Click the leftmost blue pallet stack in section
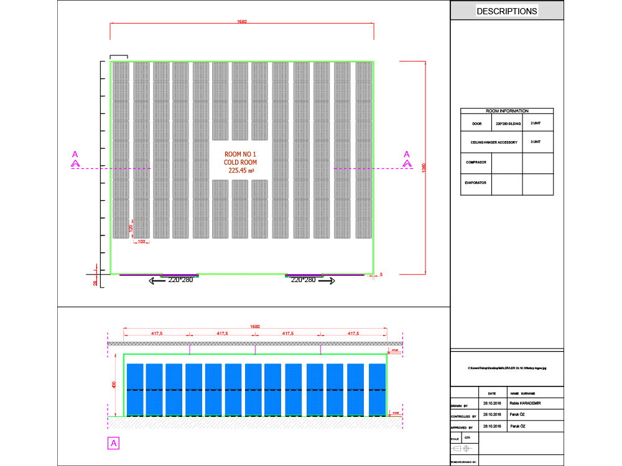The height and width of the screenshot is (466, 622). pos(135,389)
